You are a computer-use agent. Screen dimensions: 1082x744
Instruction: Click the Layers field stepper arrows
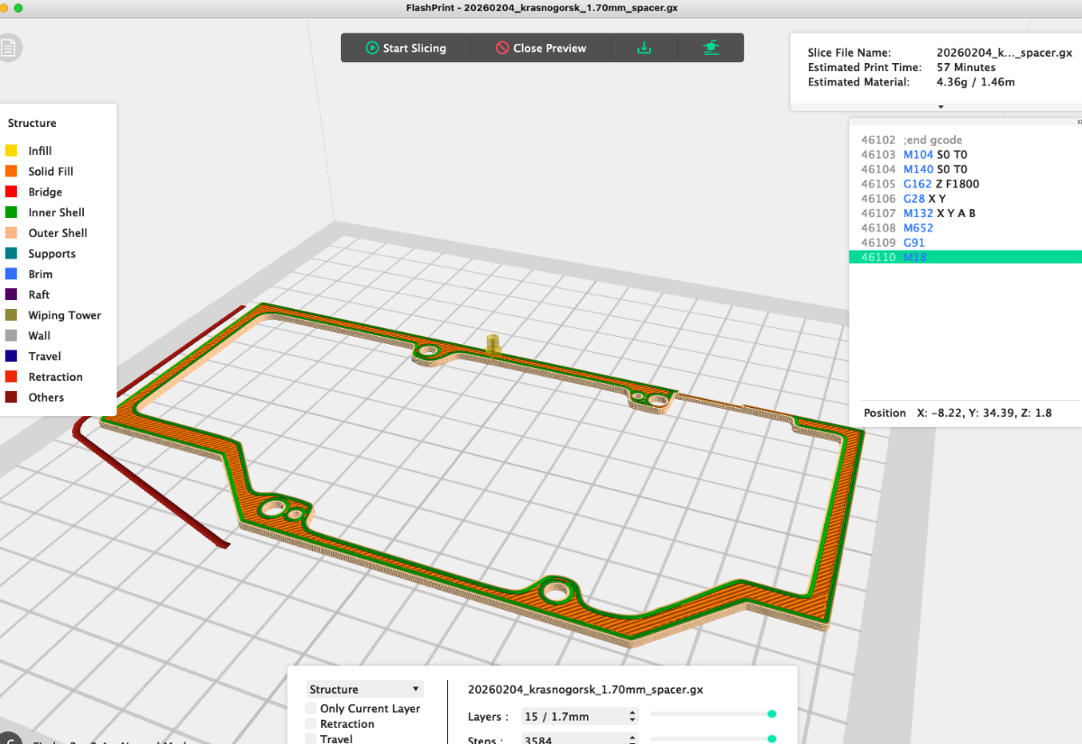[x=632, y=716]
